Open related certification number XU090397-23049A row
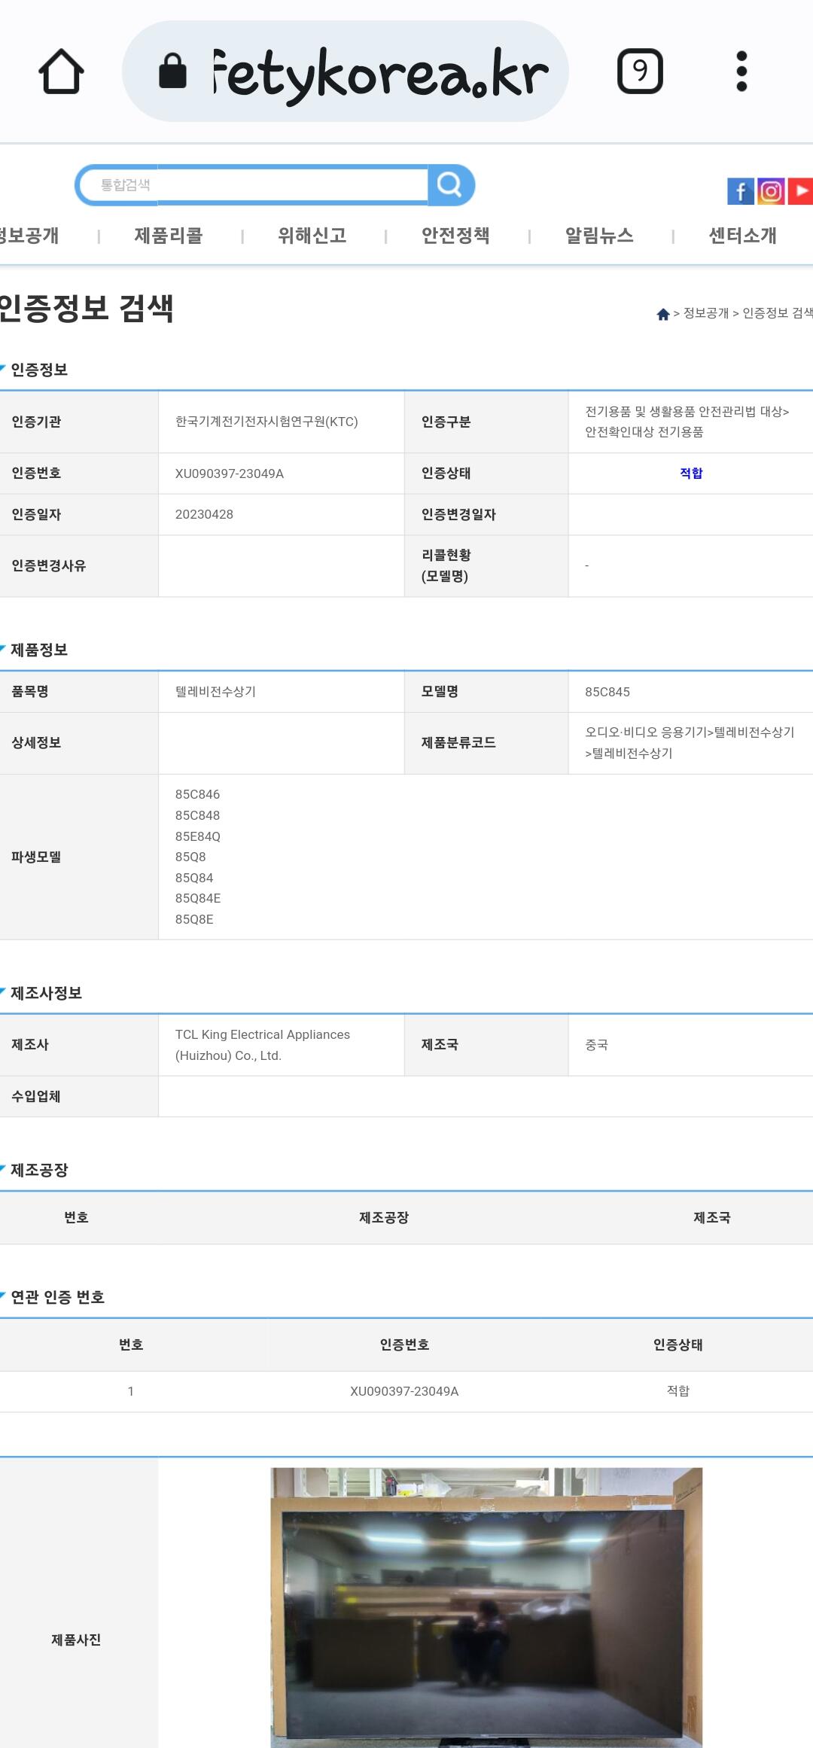This screenshot has height=1748, width=813. click(404, 1391)
